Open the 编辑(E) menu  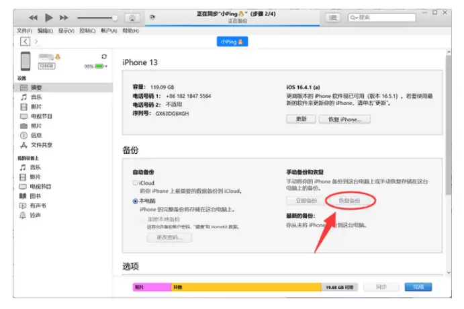point(45,31)
